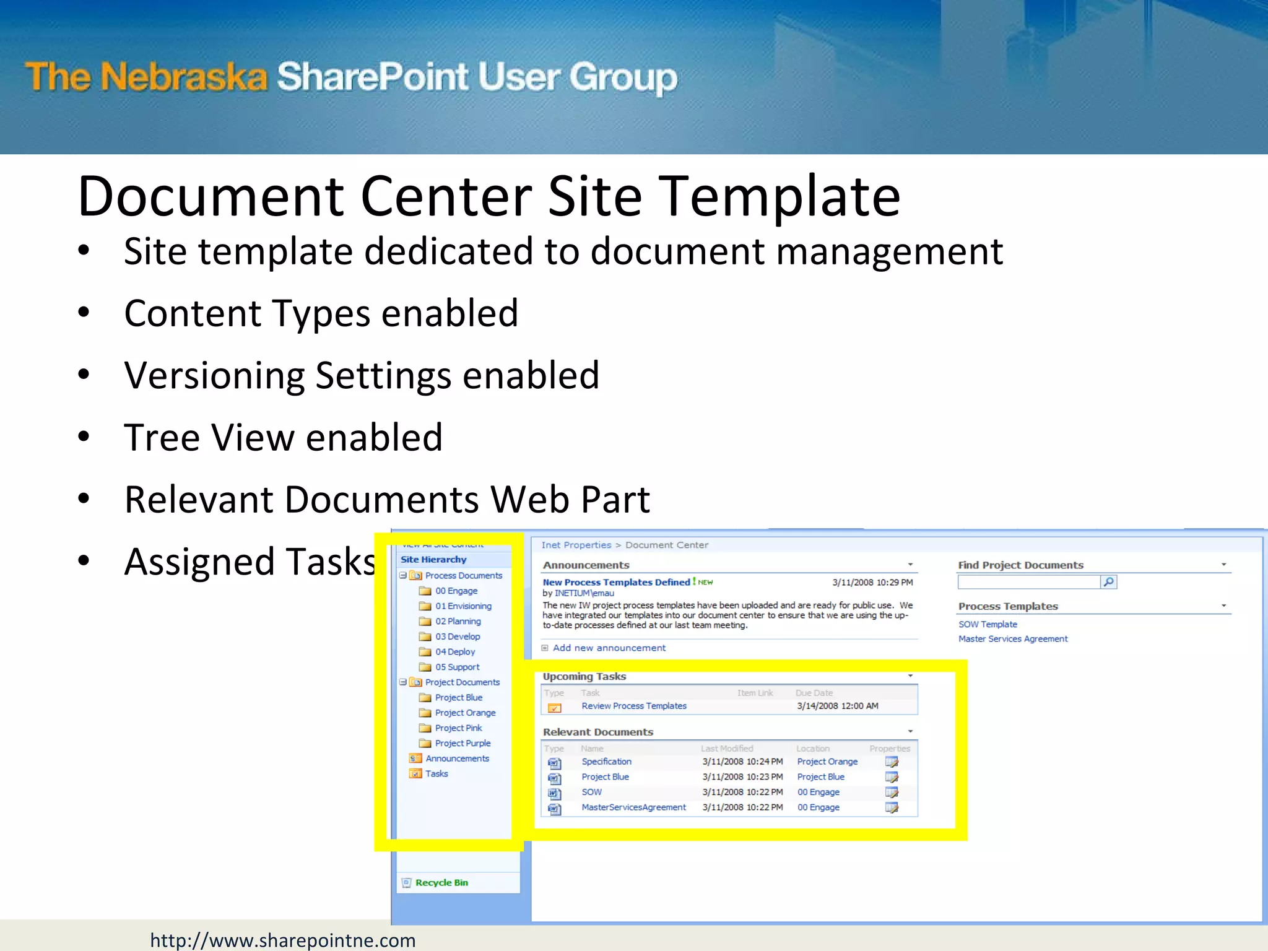Viewport: 1268px width, 951px height.
Task: Open the Project Pink tree item
Action: pyautogui.click(x=458, y=727)
